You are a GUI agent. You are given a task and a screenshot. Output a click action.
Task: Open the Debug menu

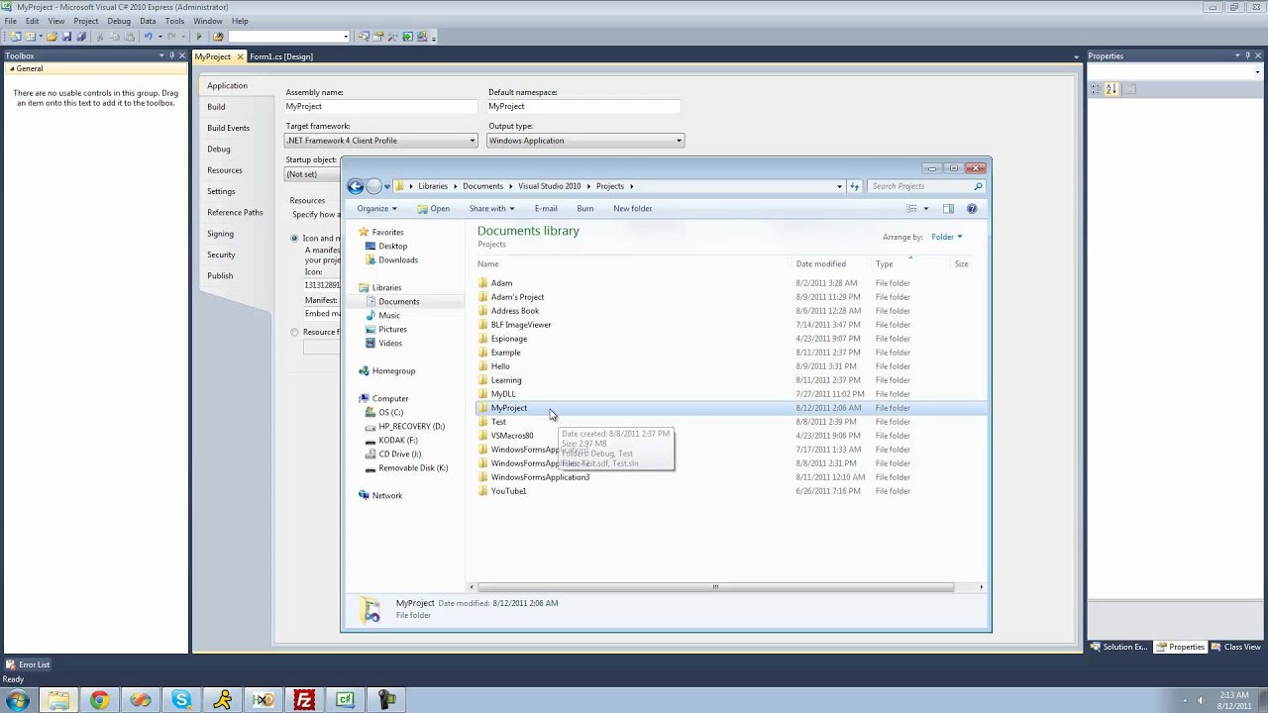pos(118,21)
